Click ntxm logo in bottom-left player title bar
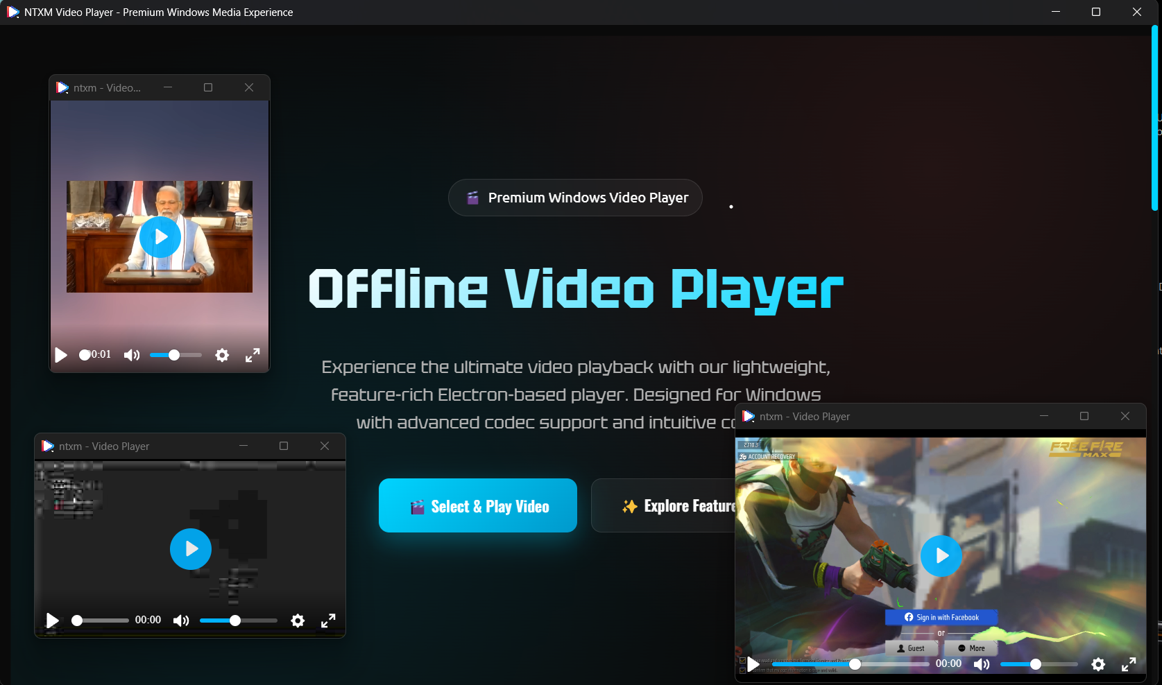This screenshot has width=1162, height=685. pos(48,446)
